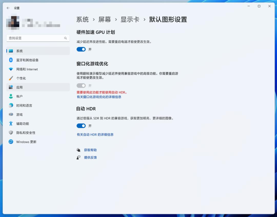Click the help icon beside 获取帮助
This screenshot has width=277, height=217.
tap(78, 150)
